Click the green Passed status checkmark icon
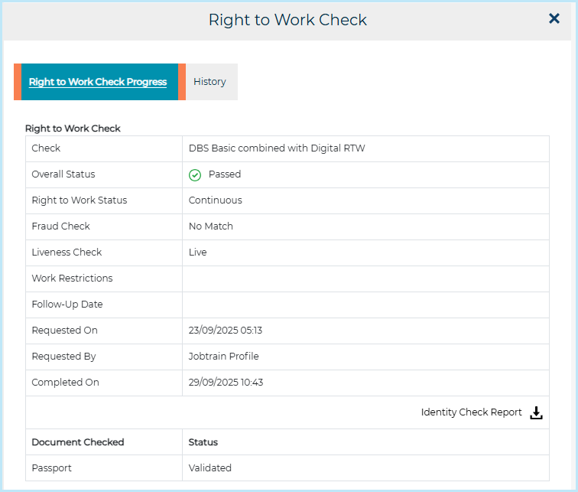The height and width of the screenshot is (492, 578). click(195, 175)
